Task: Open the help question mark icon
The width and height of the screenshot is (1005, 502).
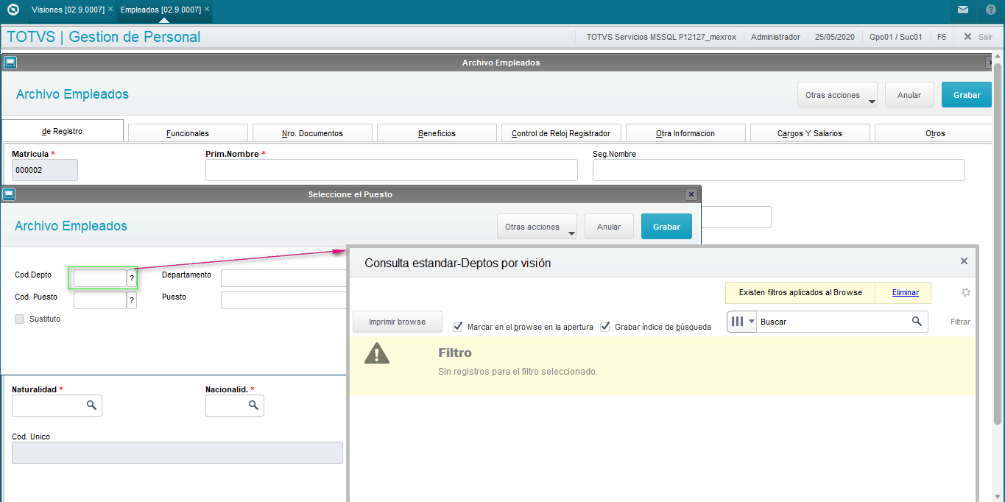Action: pos(991,10)
